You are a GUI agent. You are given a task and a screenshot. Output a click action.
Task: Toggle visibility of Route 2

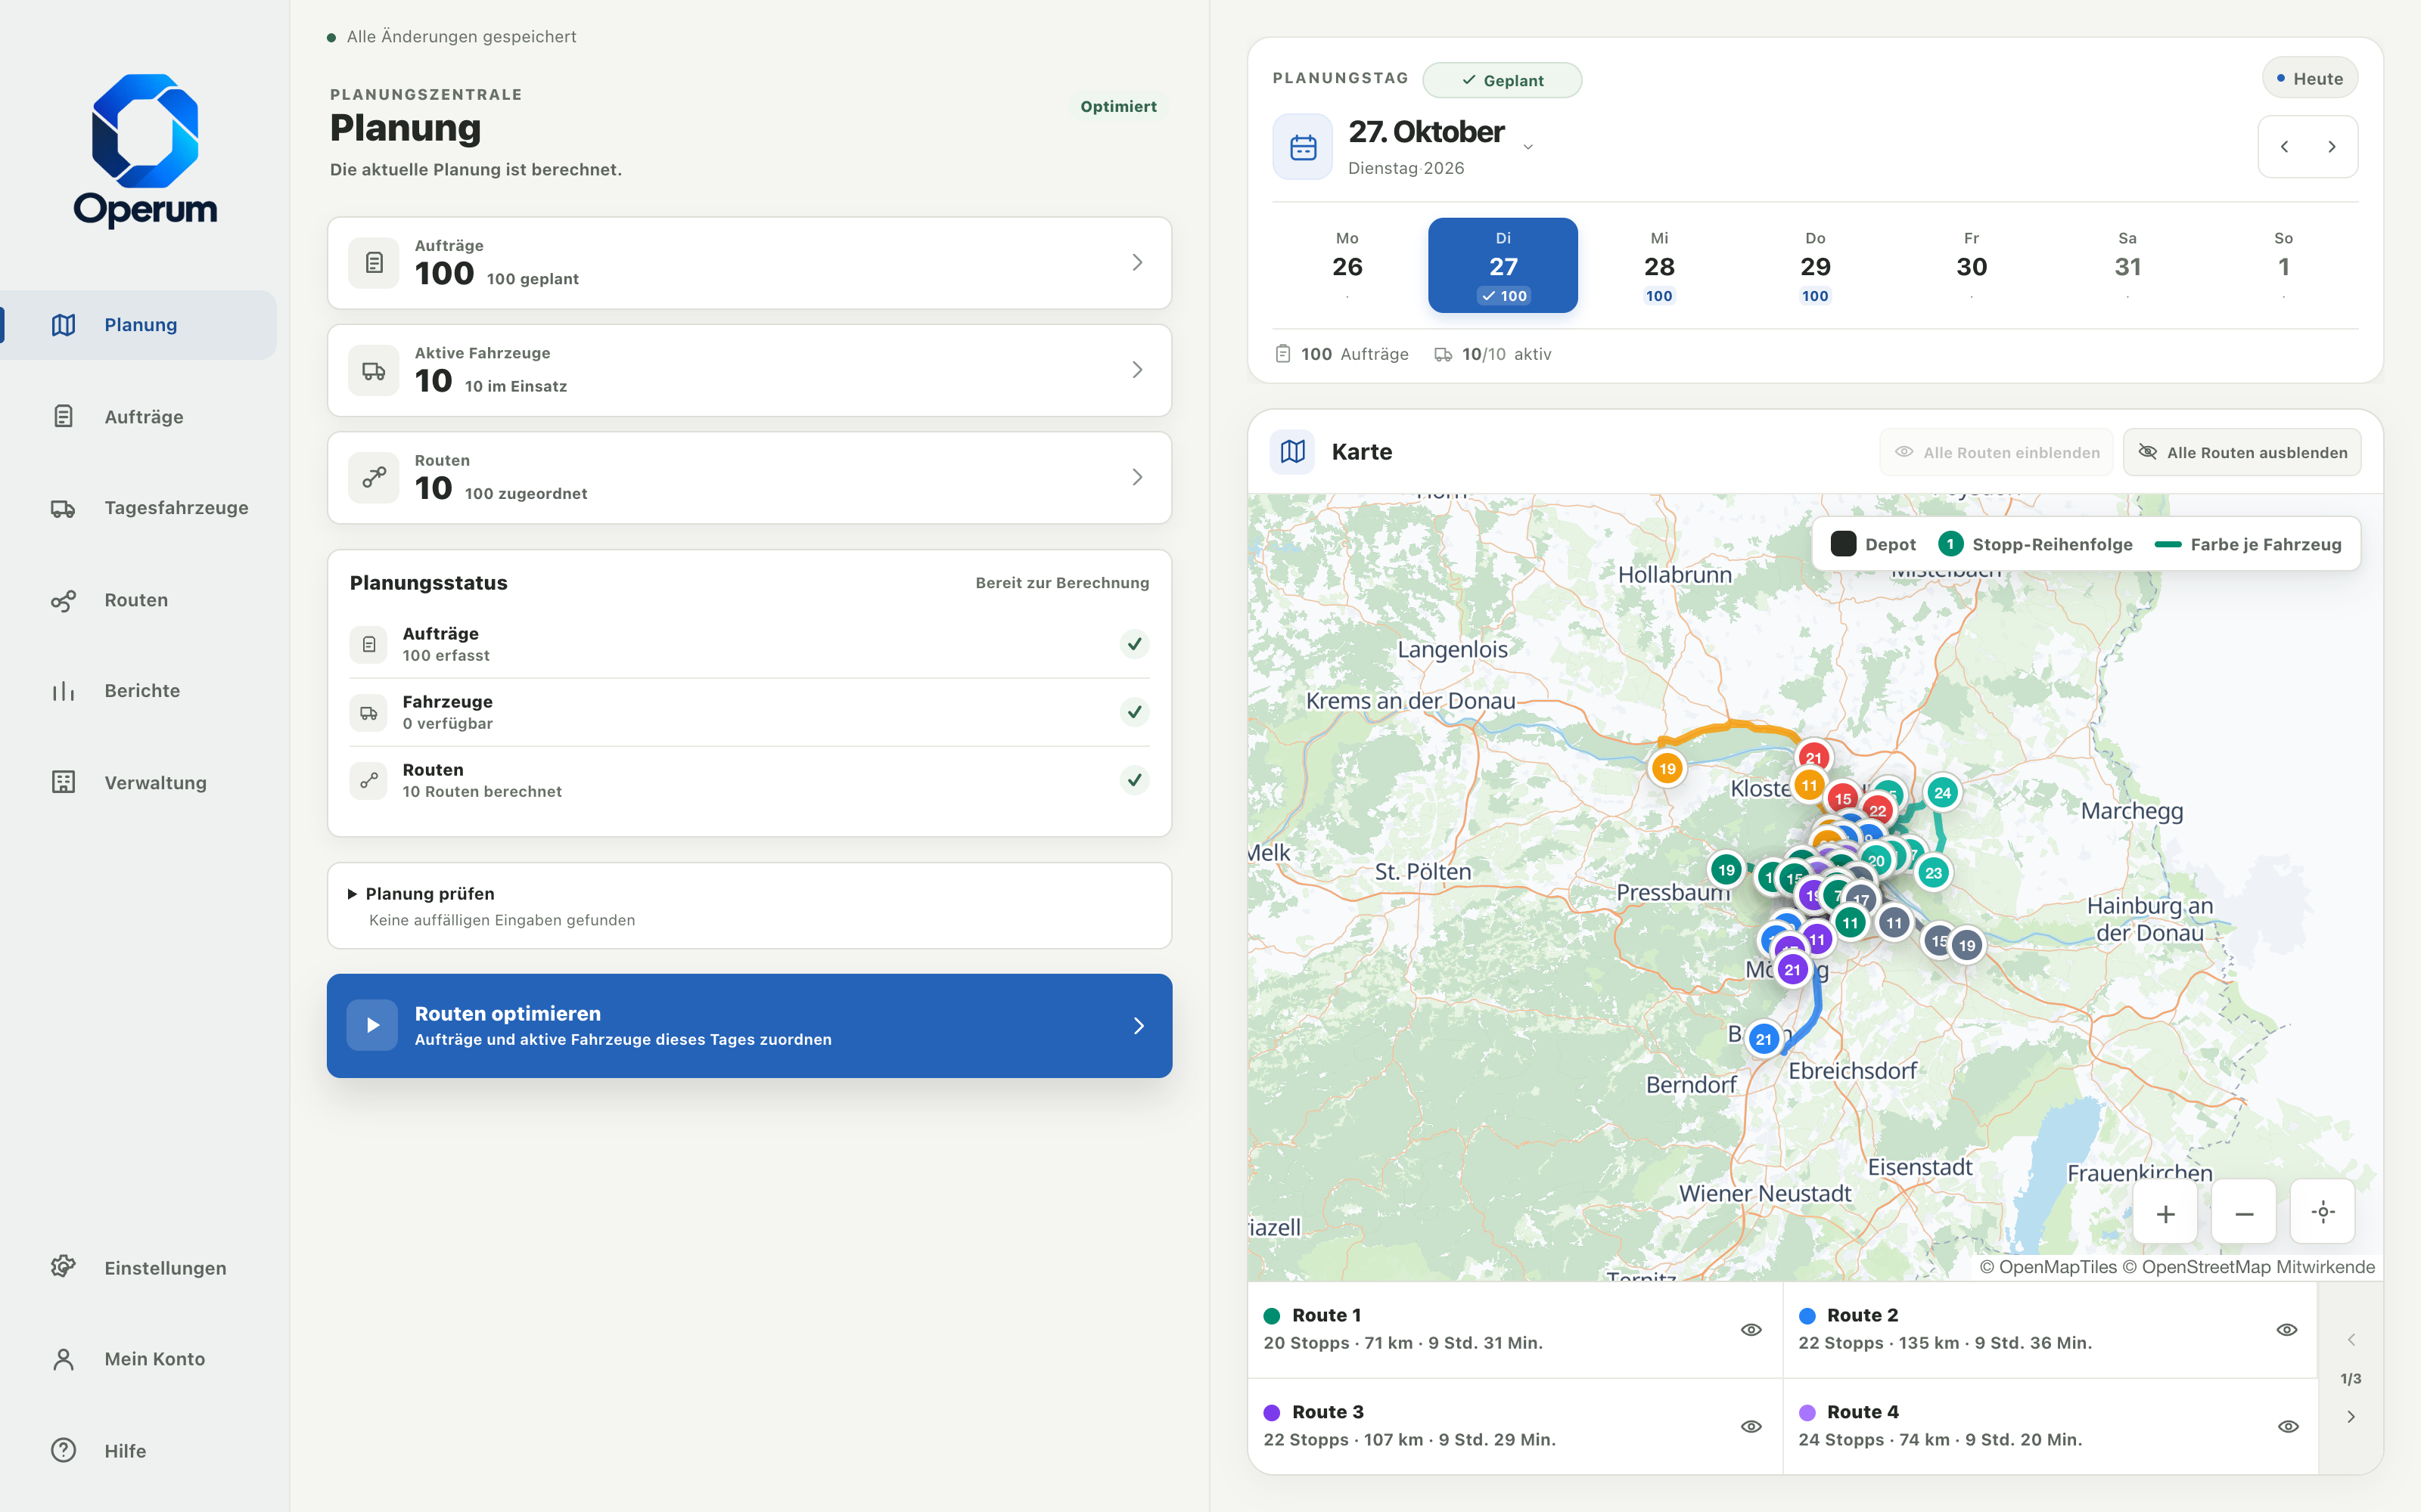(x=2287, y=1330)
